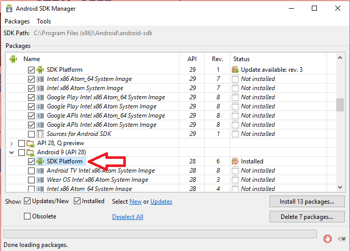Viewport: 350px width, 251px height.
Task: Click the folder icon of API 28, Q preview
Action: (31, 143)
